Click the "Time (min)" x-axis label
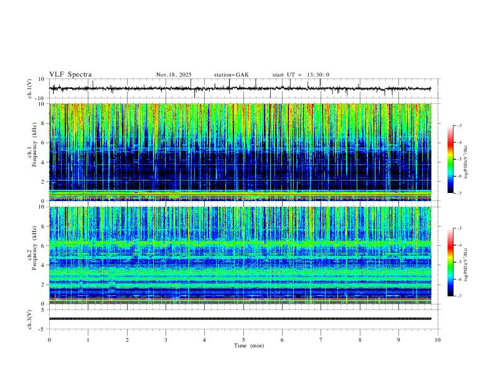The image size is (493, 381). [249, 346]
